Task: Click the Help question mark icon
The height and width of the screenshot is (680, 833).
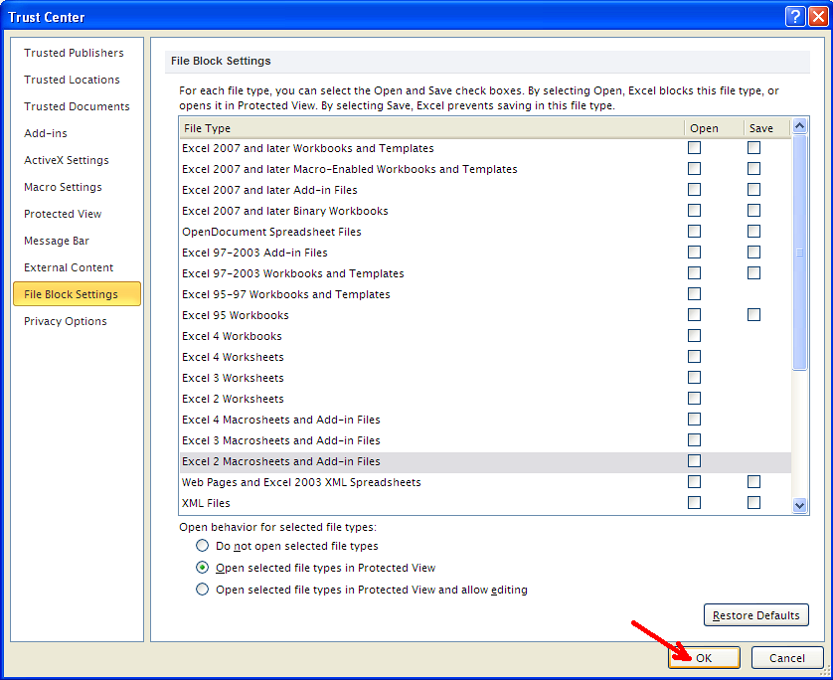Action: pyautogui.click(x=795, y=17)
